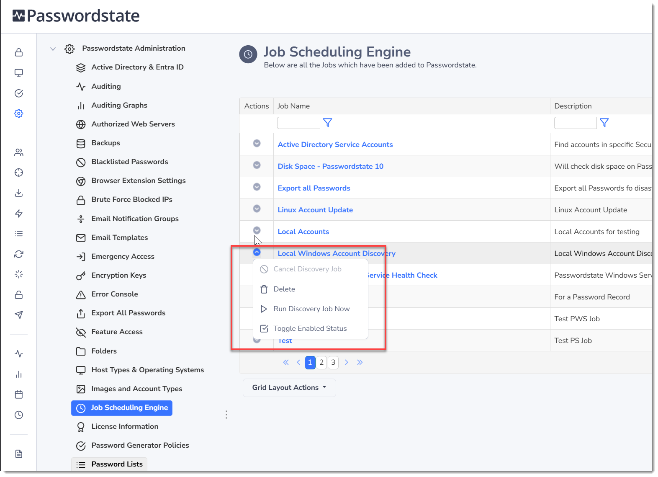Collapse the Passwordstate Administration tree

pos(53,49)
